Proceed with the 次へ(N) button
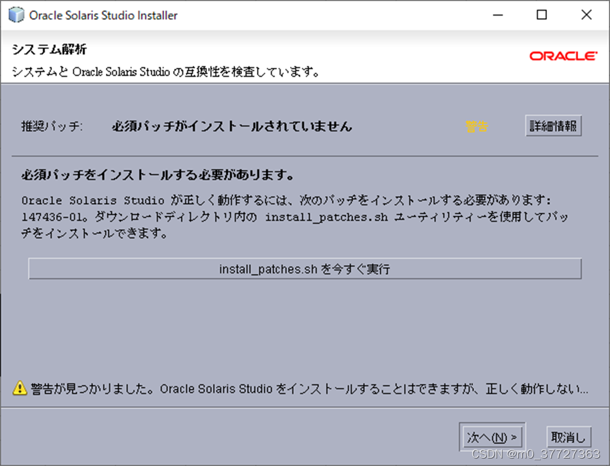The image size is (610, 466). tap(492, 437)
